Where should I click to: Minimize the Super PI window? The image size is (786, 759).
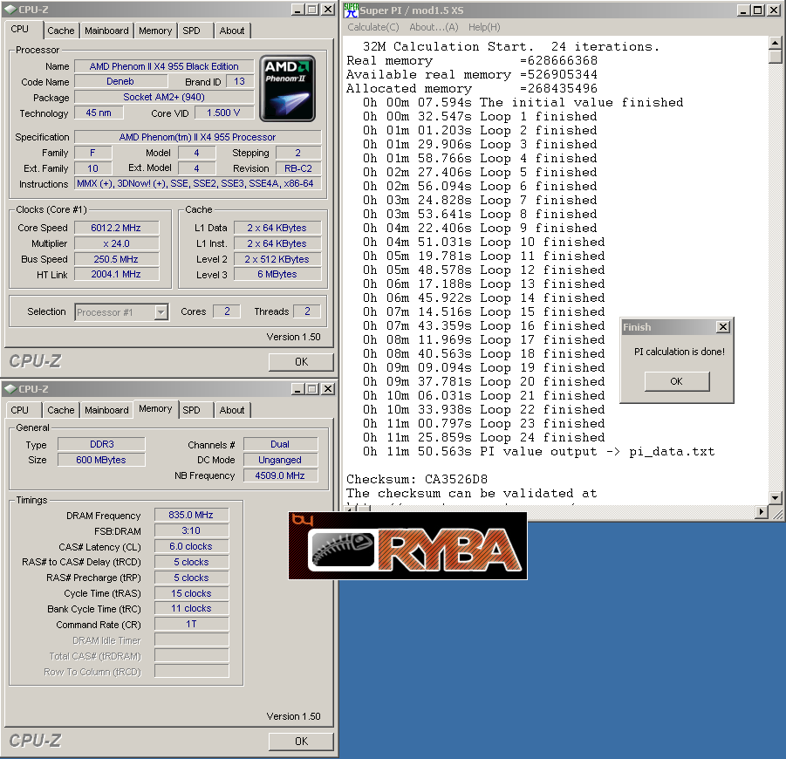(x=744, y=10)
